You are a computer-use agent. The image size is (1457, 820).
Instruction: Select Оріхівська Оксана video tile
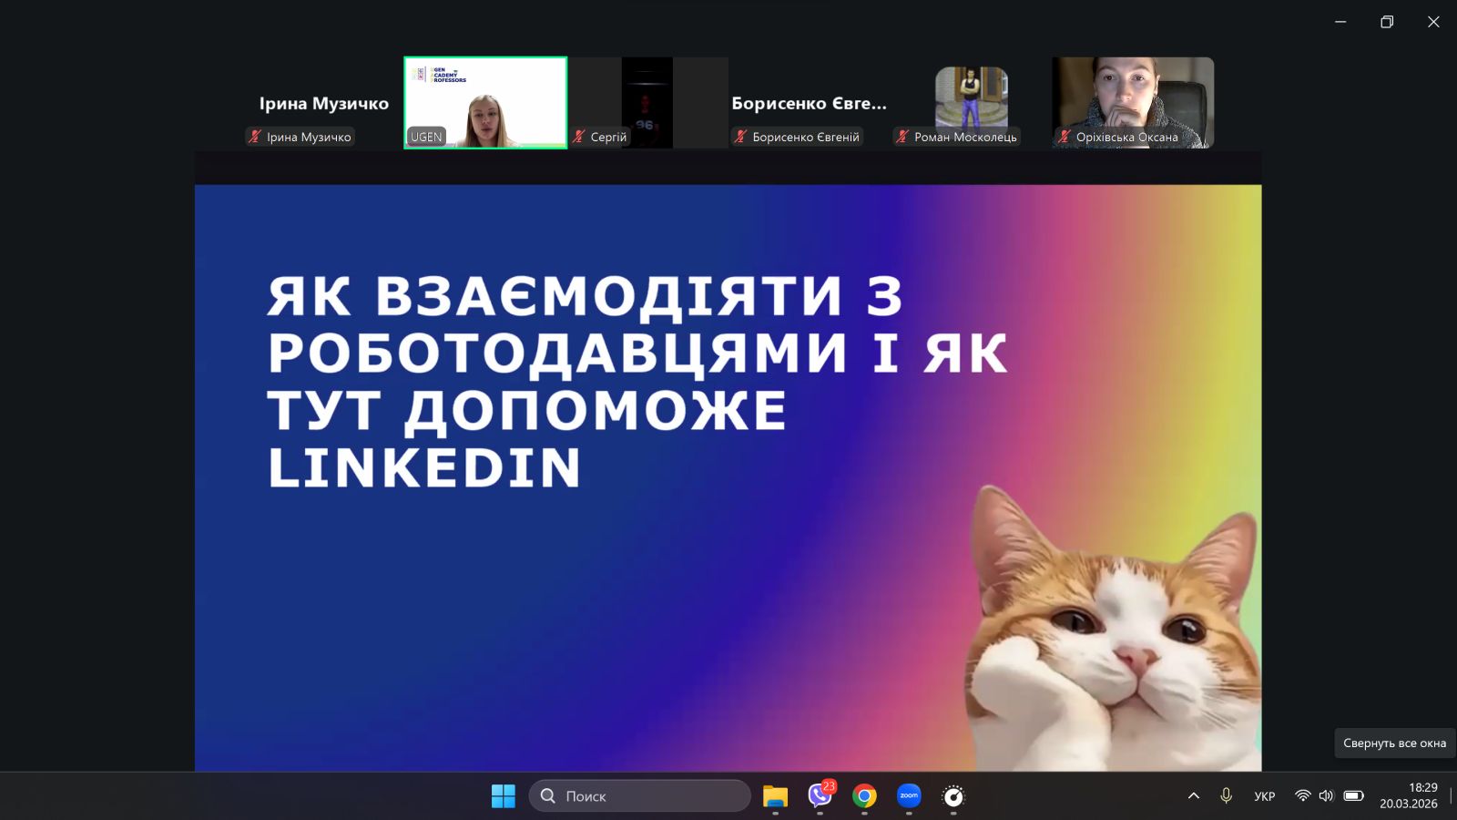point(1133,100)
